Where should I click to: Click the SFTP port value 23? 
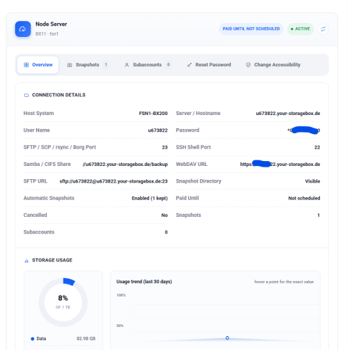pos(164,147)
